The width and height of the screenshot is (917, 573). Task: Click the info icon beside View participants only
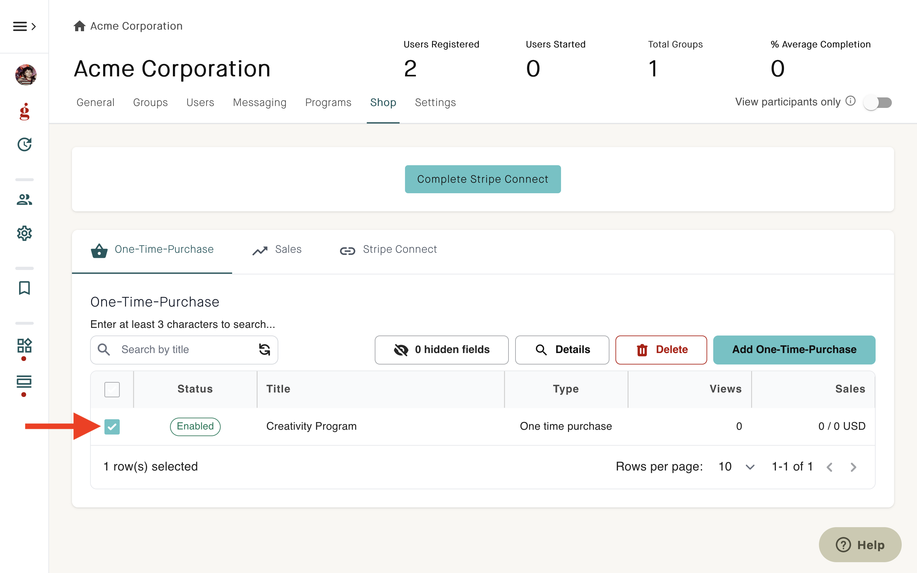(851, 101)
